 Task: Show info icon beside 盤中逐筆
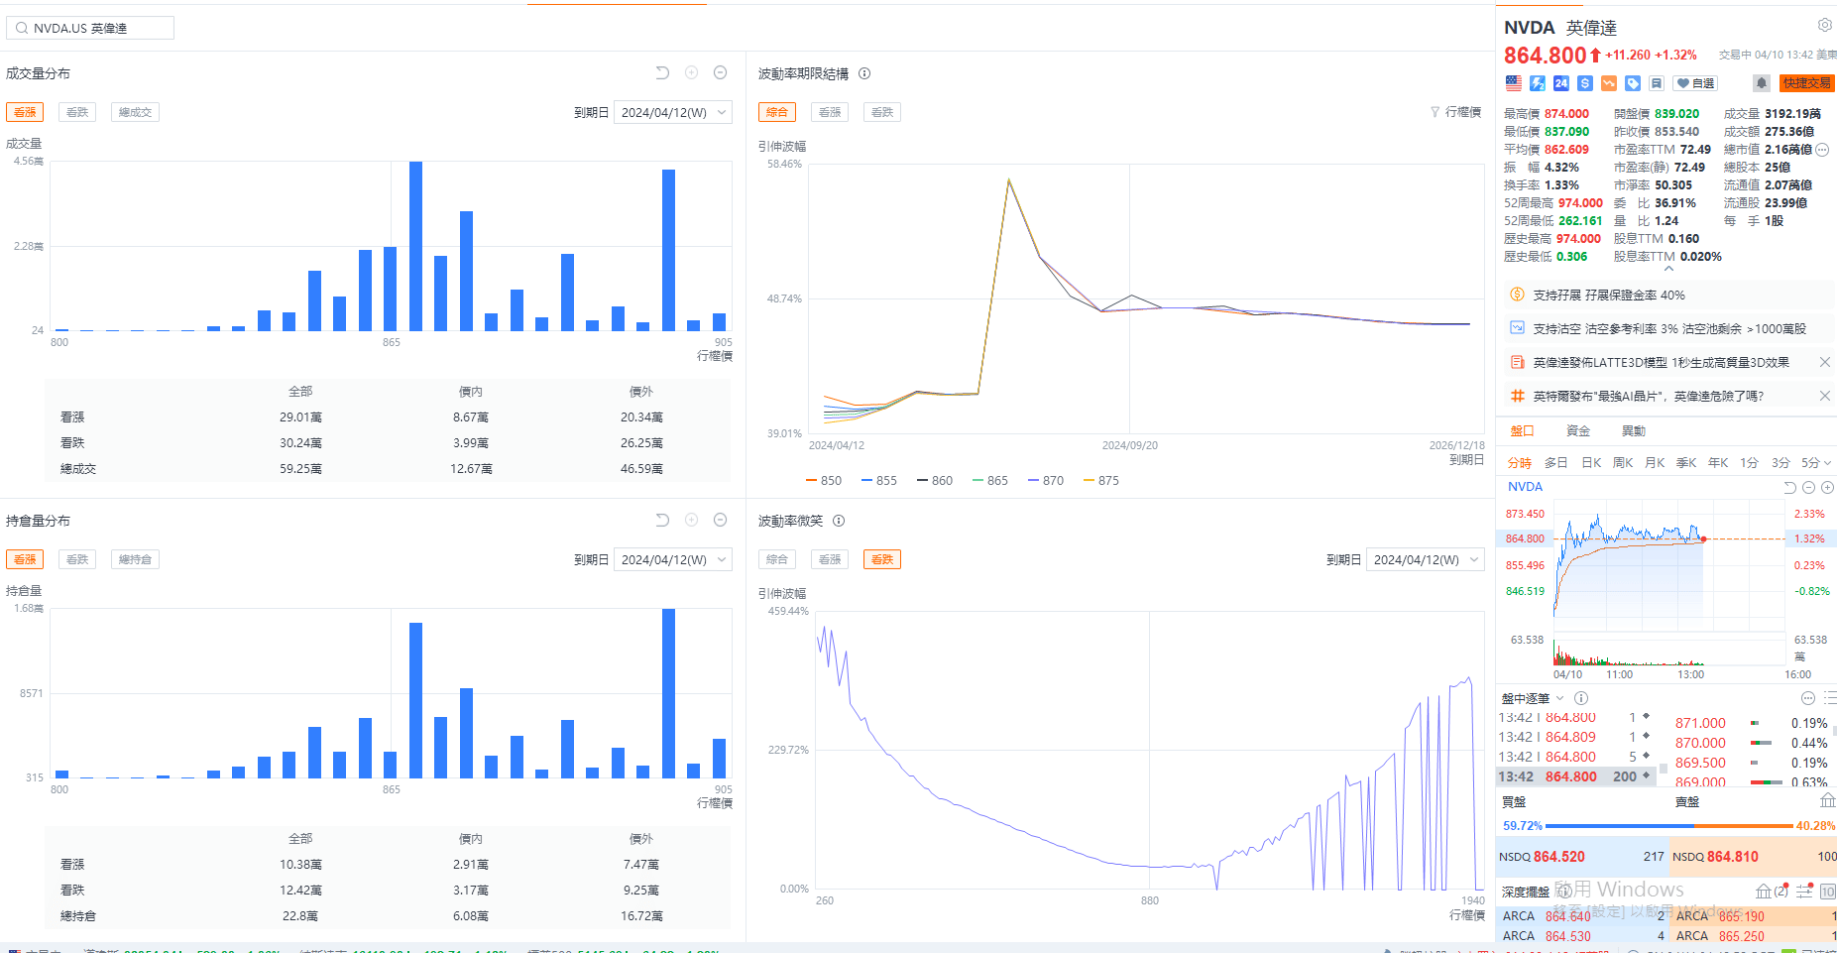tap(1581, 698)
